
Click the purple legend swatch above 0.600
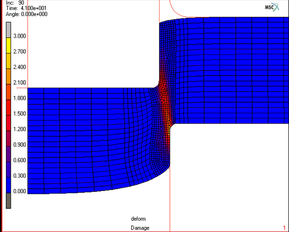pos(8,154)
